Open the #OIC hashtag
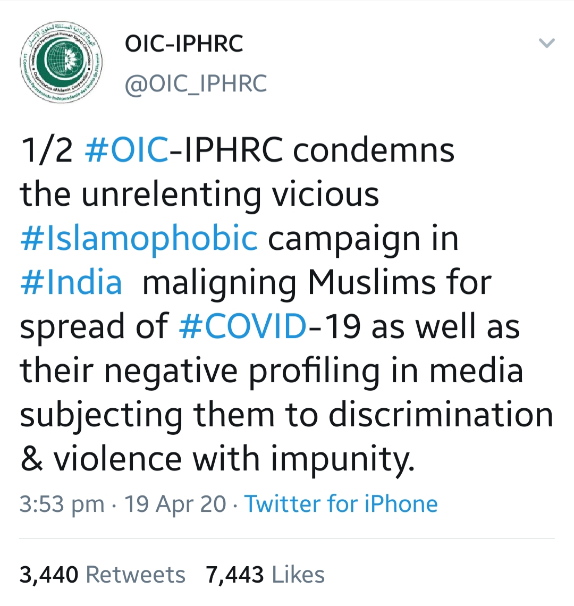 (126, 150)
